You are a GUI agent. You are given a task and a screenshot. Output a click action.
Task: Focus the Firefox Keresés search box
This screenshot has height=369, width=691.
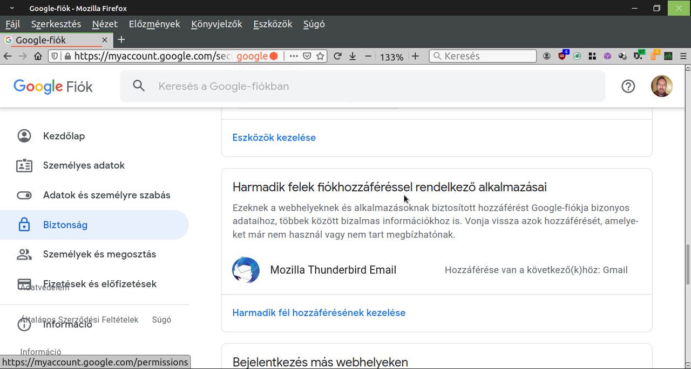(x=483, y=56)
